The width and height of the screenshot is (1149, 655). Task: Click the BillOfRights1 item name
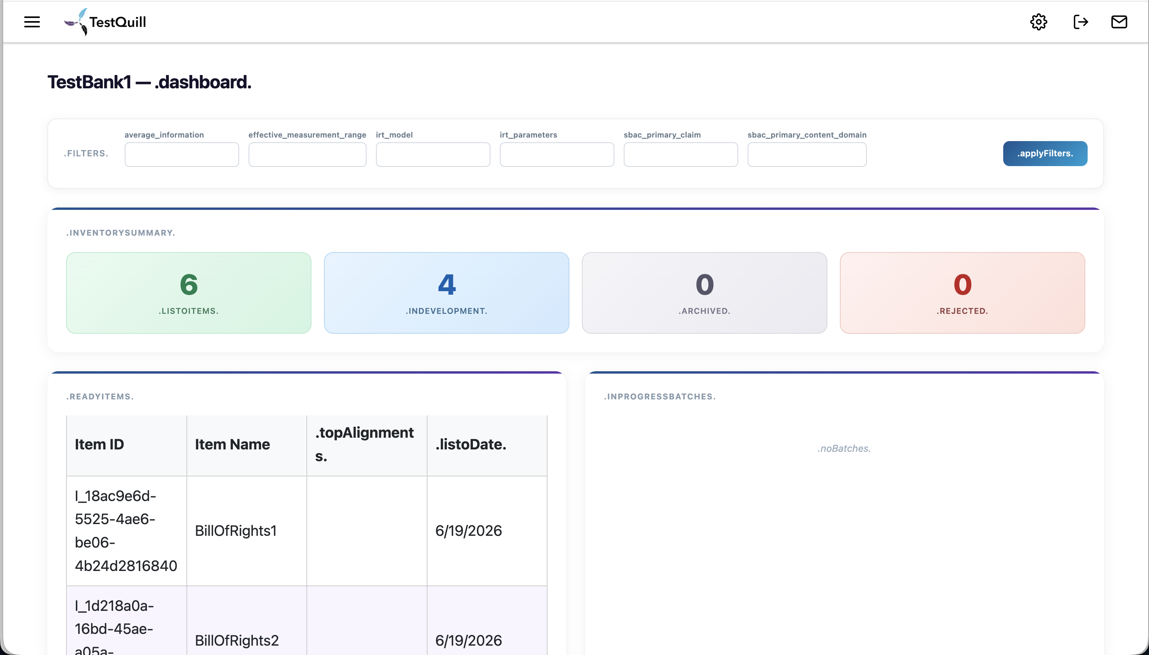coord(236,530)
